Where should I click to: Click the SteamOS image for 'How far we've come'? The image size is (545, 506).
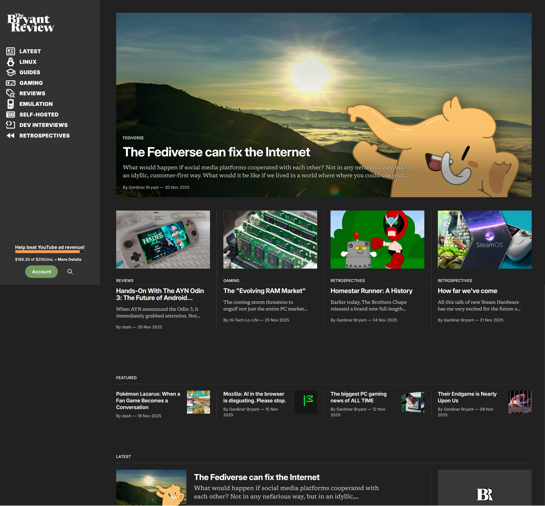coord(484,239)
